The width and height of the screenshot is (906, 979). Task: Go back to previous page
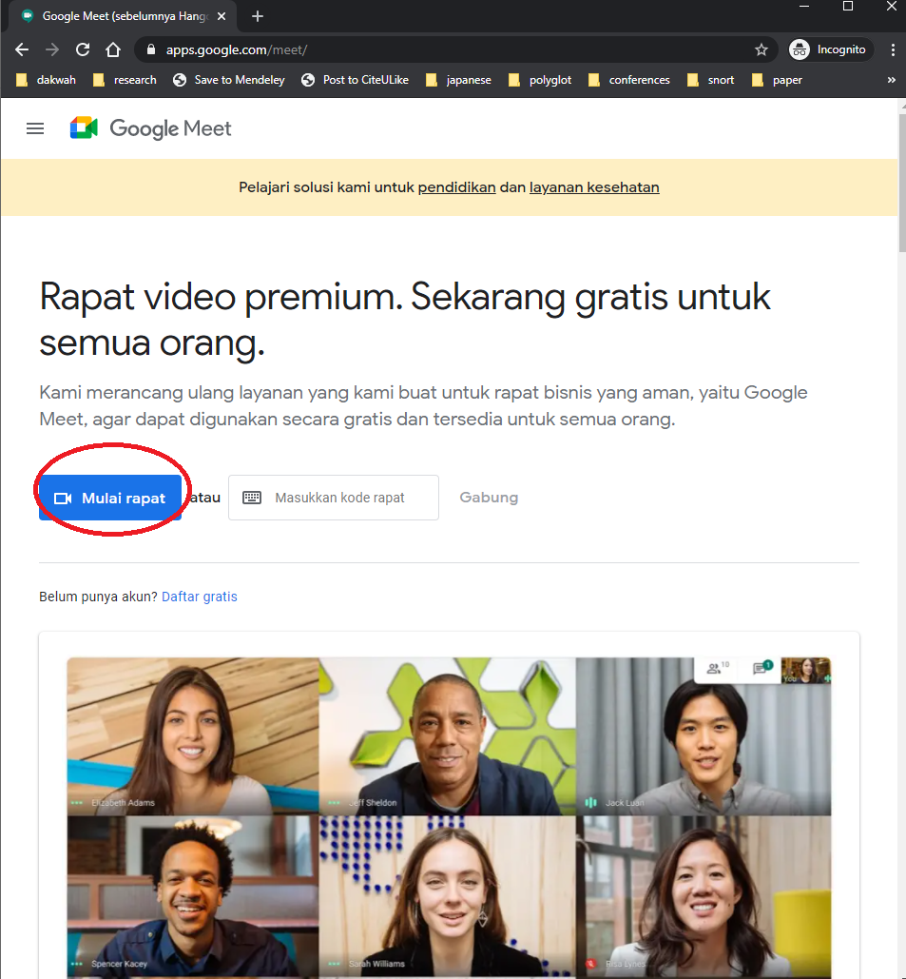pyautogui.click(x=22, y=49)
